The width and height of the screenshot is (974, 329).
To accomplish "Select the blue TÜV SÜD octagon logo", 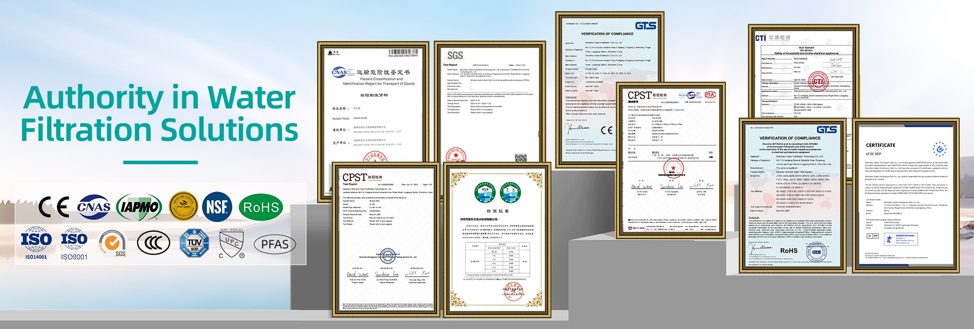I will [x=194, y=243].
